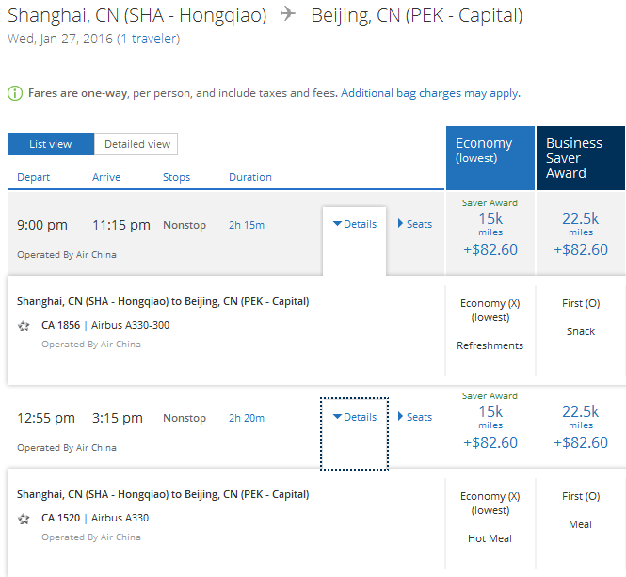Sort flights by Duration column
The height and width of the screenshot is (577, 626).
pos(249,177)
